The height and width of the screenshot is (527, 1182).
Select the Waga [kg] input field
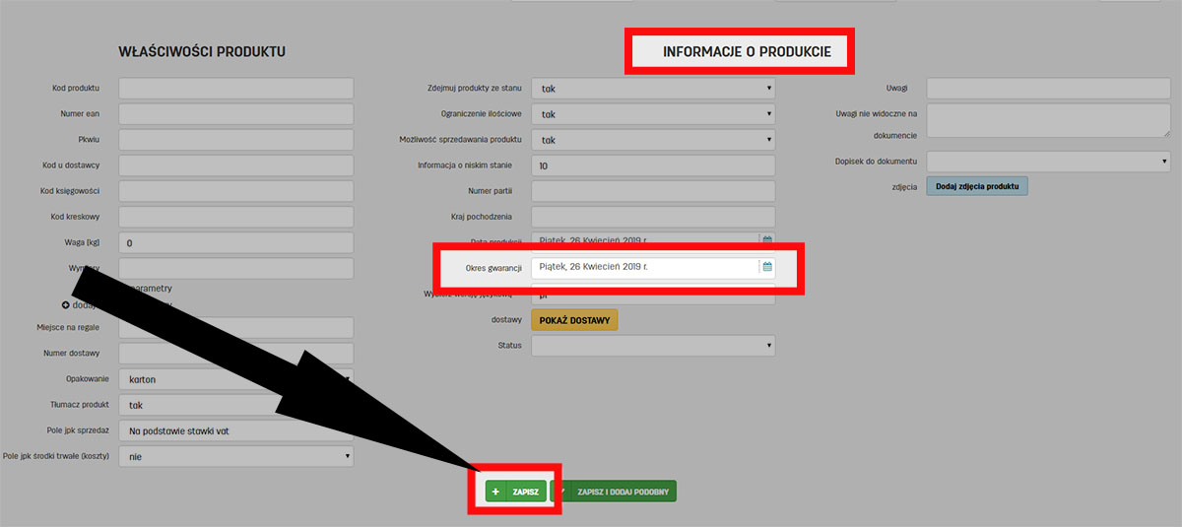[x=235, y=242]
